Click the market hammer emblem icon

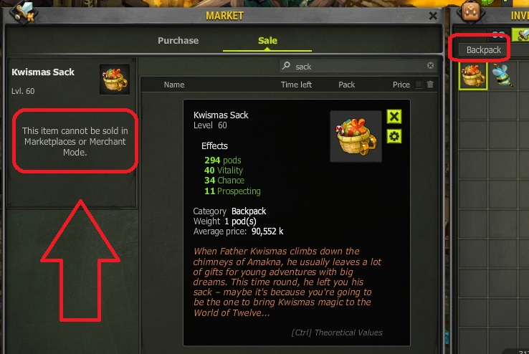click(24, 12)
